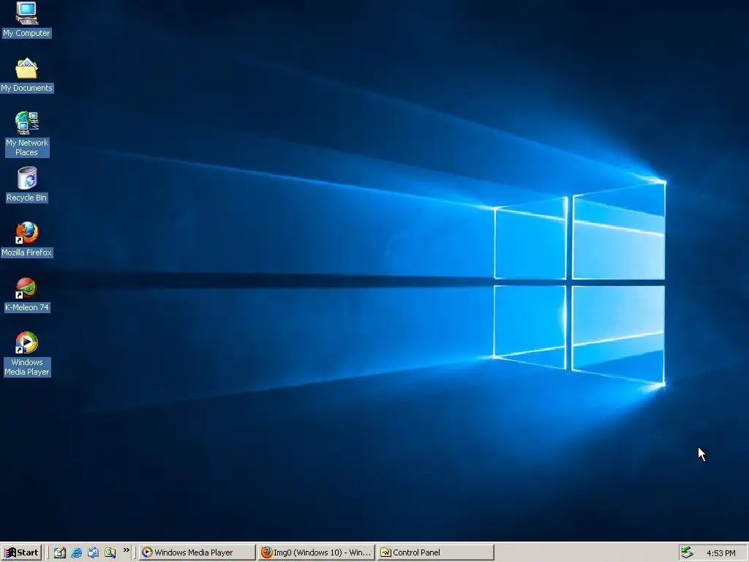
Task: Select the K-Meleon 74 shortcut icon
Action: pyautogui.click(x=27, y=294)
